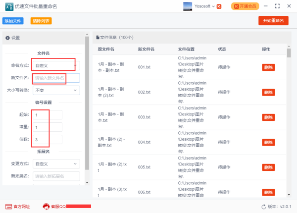
Task: Expand the 变更方式 dropdown
Action: tap(56, 163)
